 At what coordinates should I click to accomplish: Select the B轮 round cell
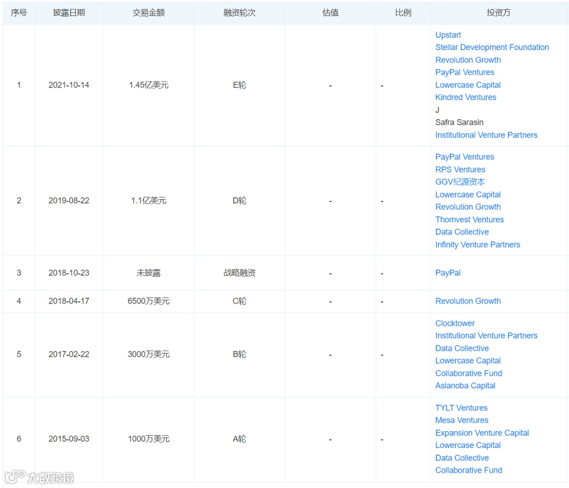[x=240, y=354]
